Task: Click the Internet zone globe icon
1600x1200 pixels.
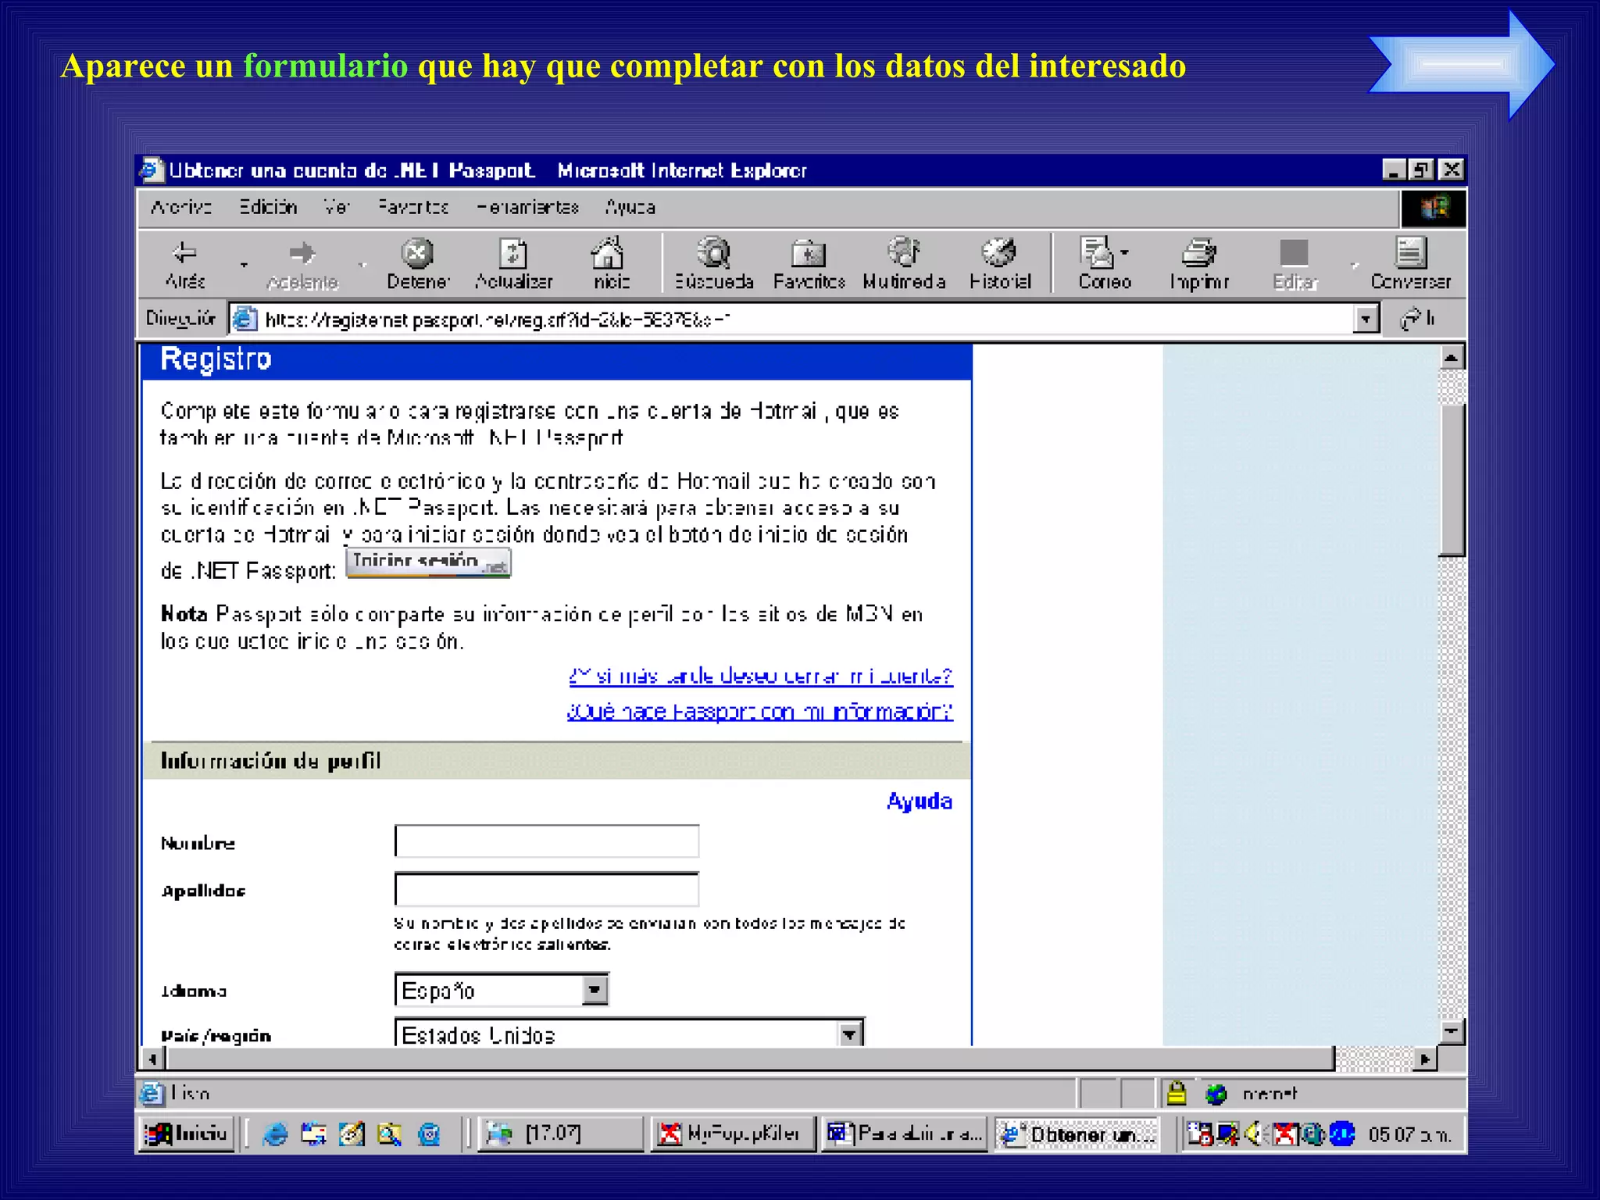Action: 1216,1094
